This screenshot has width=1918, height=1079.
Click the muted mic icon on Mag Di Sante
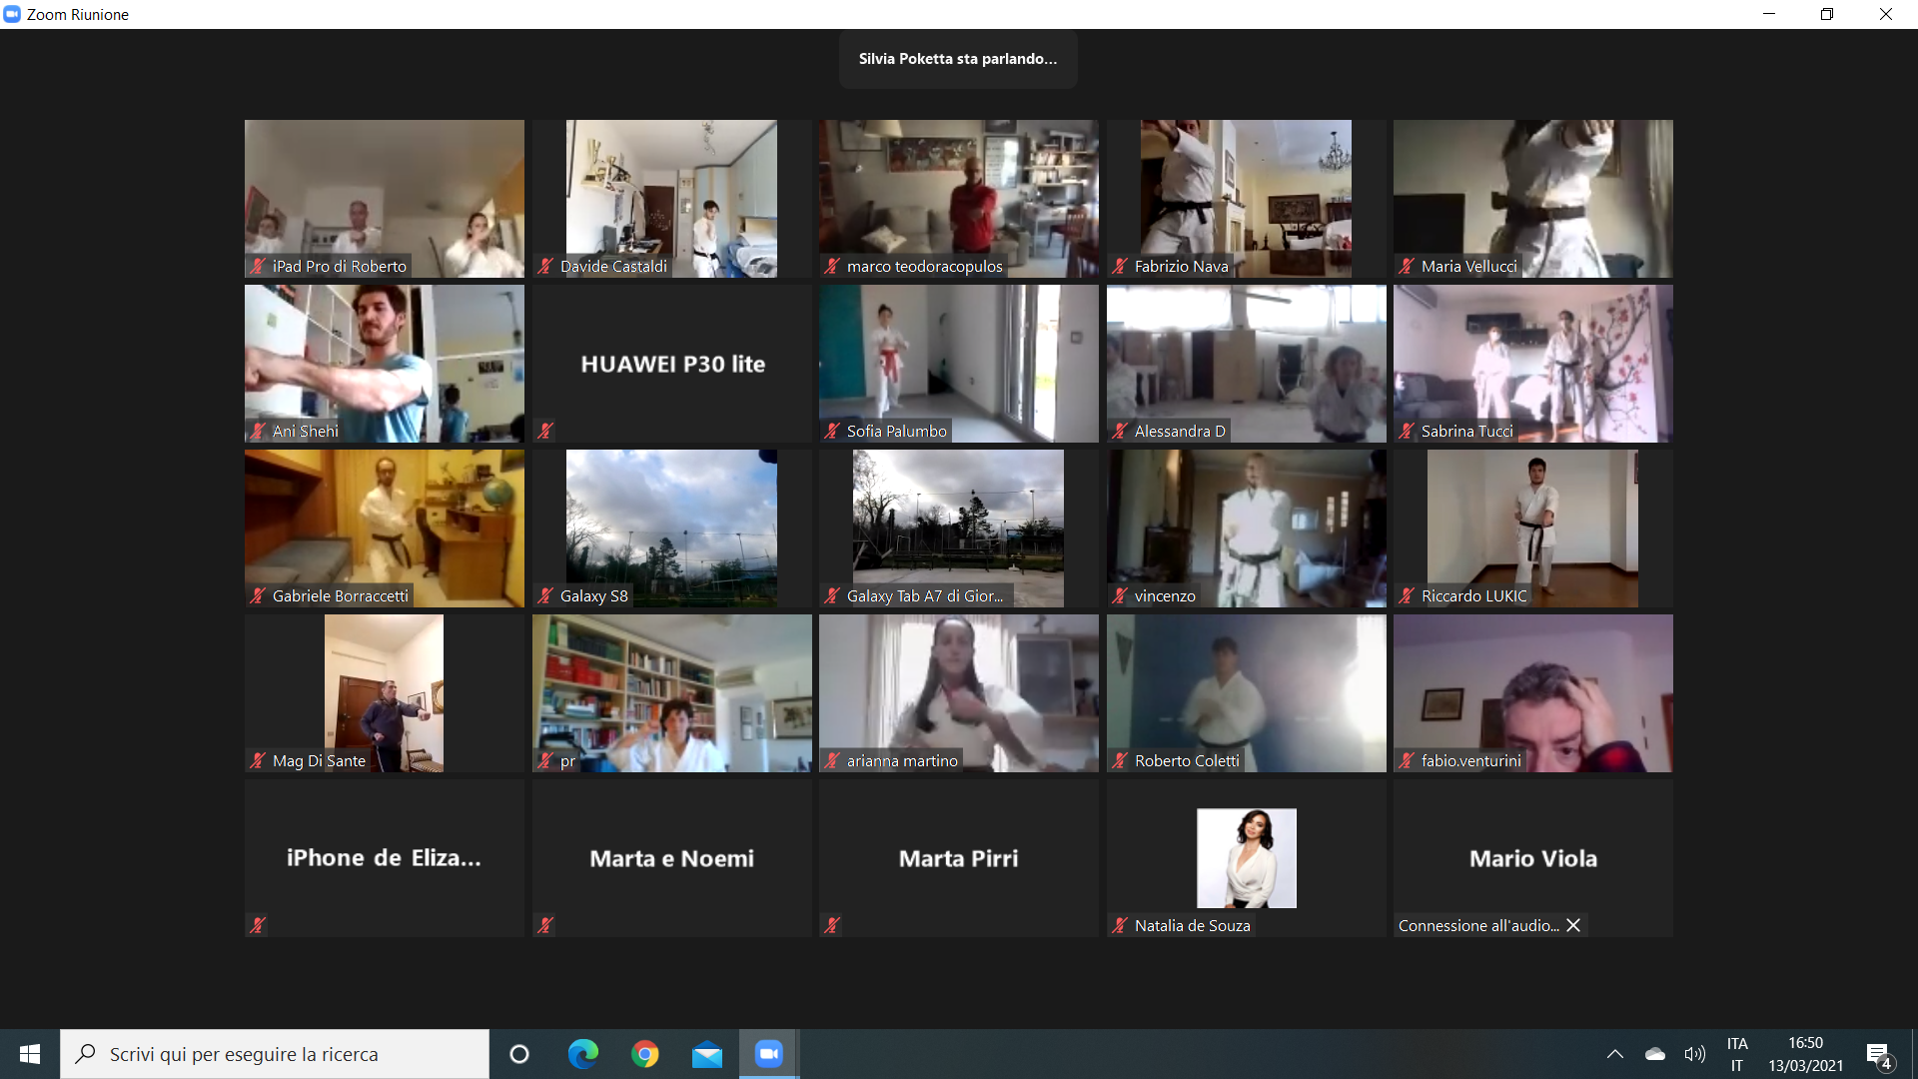(x=258, y=760)
